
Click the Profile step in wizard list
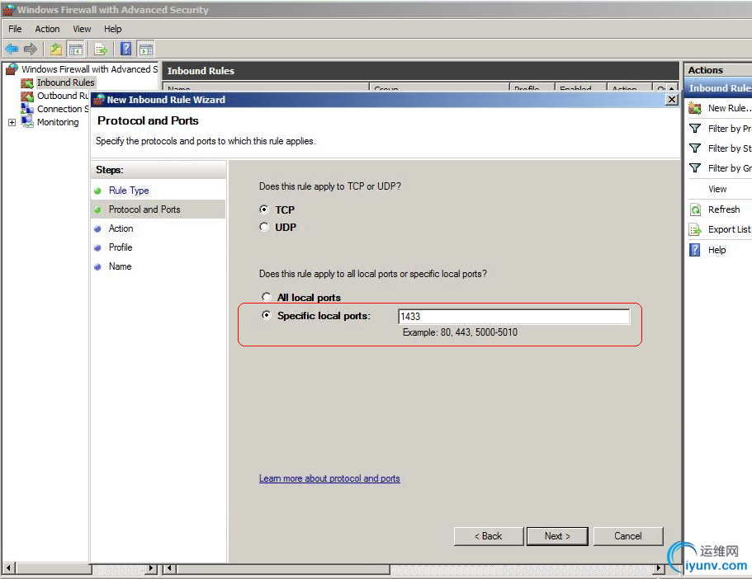tap(120, 247)
